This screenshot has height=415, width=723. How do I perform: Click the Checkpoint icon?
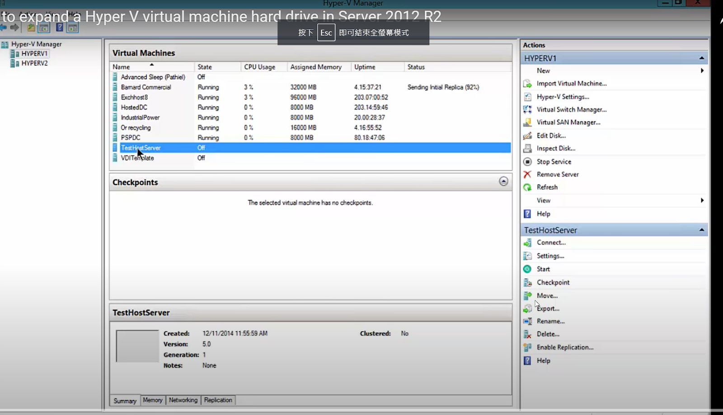point(527,282)
